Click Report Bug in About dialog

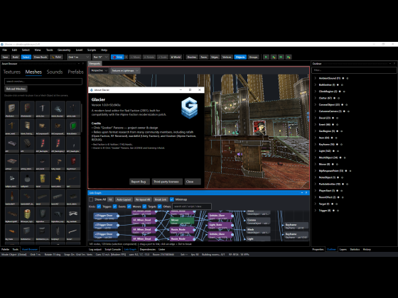(x=139, y=182)
